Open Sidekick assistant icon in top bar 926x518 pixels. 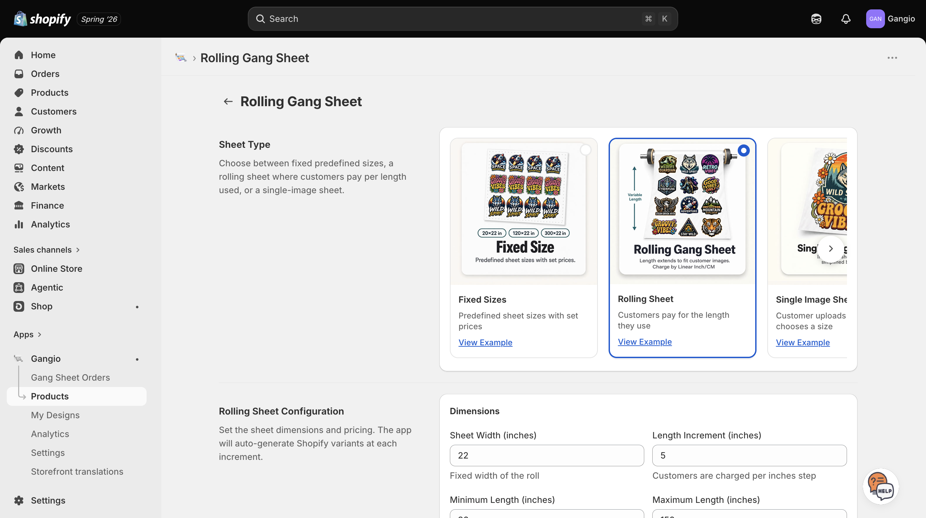tap(816, 19)
